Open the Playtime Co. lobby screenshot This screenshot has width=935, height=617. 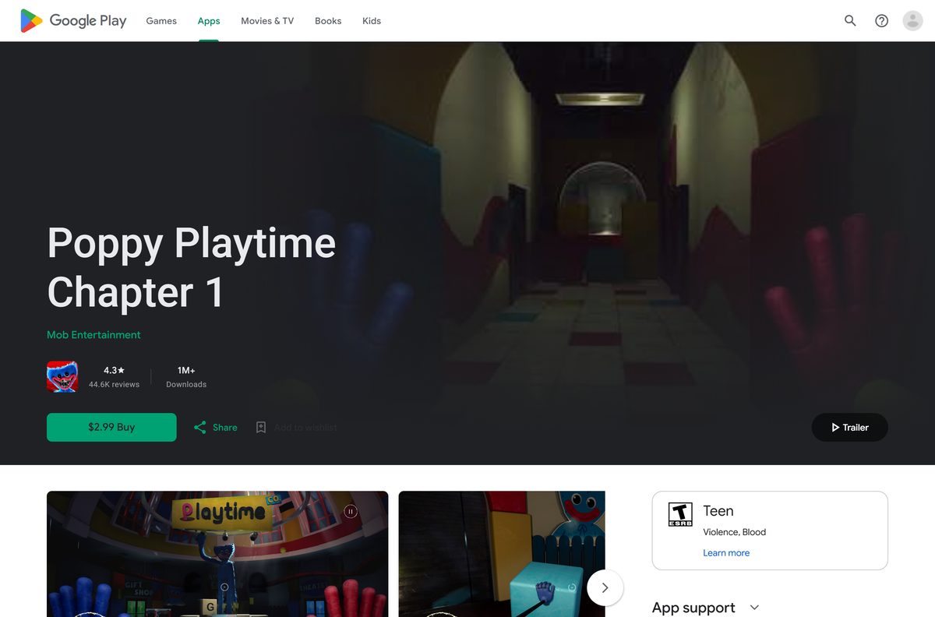217,554
